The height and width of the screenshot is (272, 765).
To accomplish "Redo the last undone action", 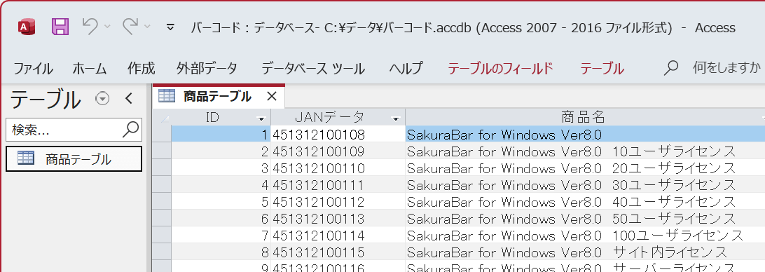I will (x=131, y=27).
